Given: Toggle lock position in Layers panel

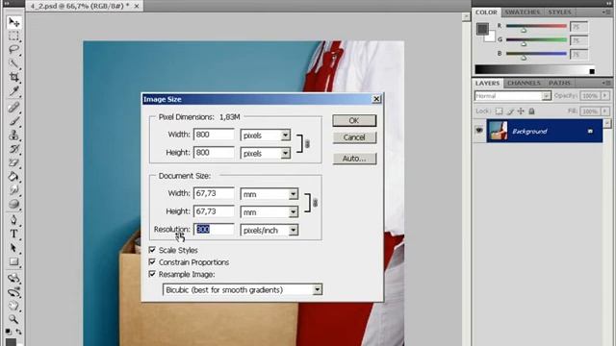Looking at the screenshot, I should click(521, 111).
